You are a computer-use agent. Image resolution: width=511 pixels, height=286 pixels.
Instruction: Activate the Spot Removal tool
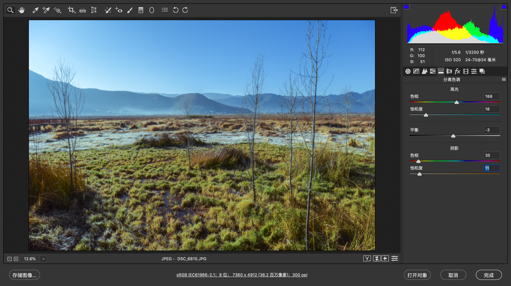click(108, 10)
